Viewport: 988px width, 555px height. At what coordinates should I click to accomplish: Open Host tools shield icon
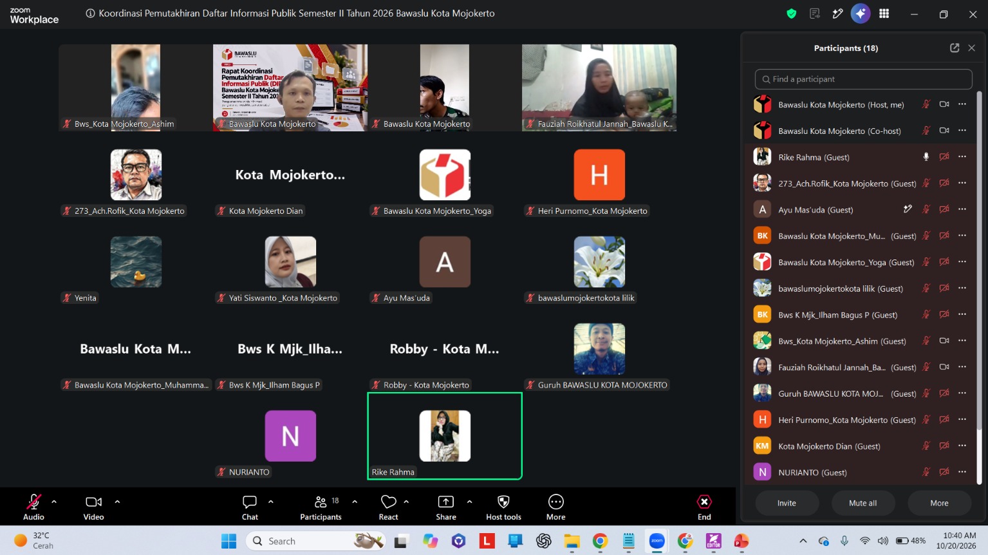[x=503, y=502]
